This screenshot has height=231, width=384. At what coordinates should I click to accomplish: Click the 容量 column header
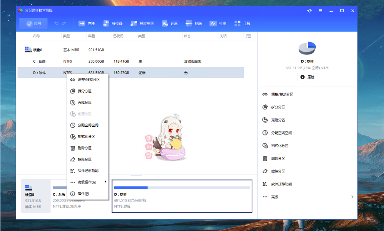(x=92, y=36)
